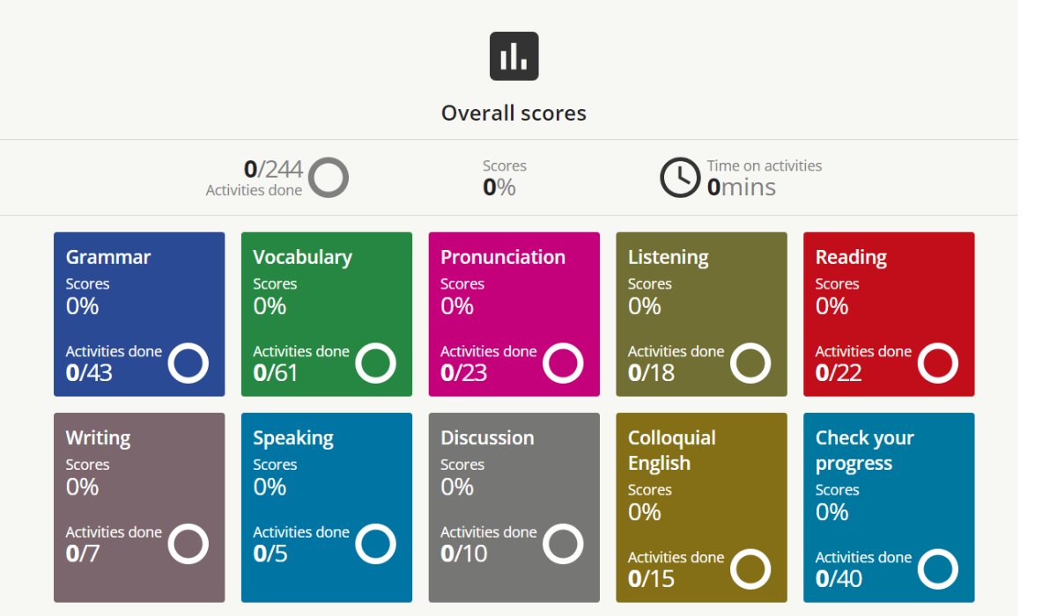Click the Listening card progress ring
Screen dimensions: 1057x616
pos(750,363)
